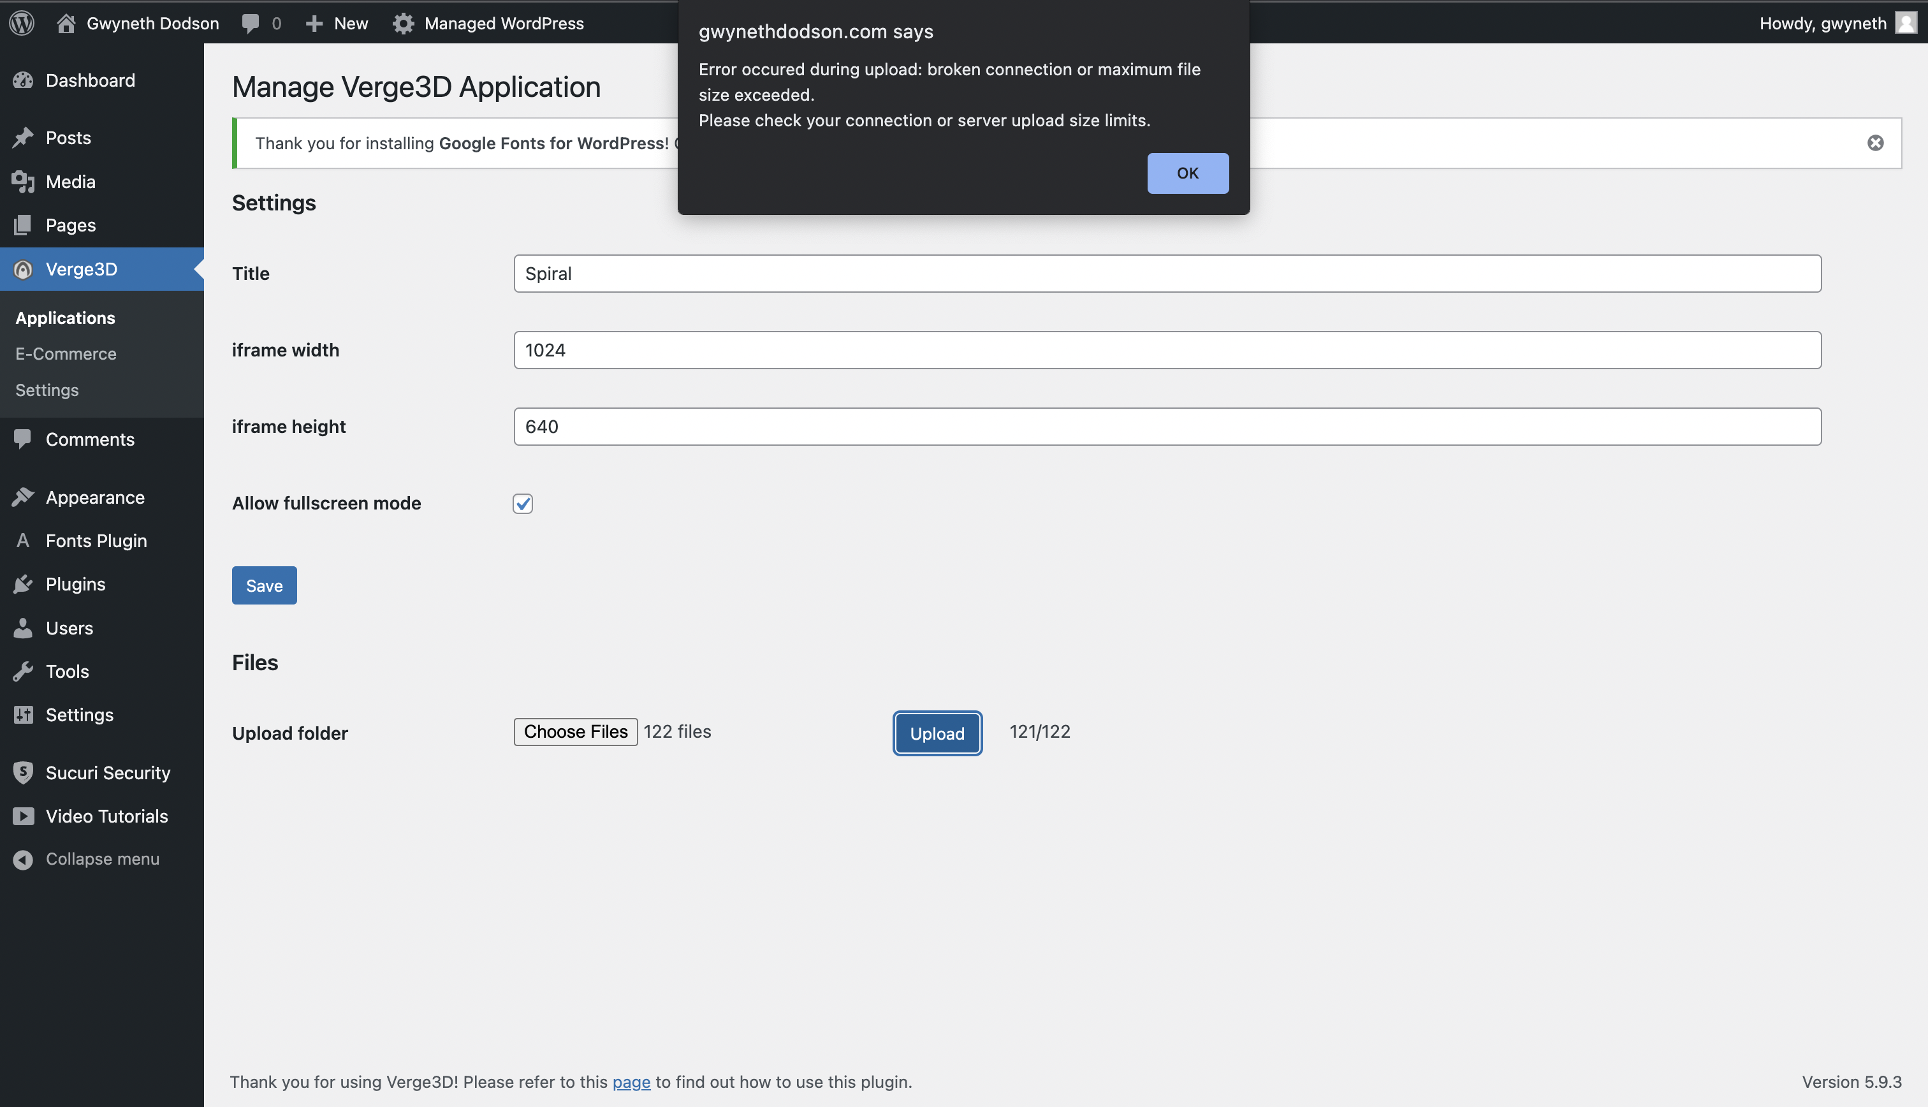Screen dimensions: 1928x1107
Task: Click the Tools wrench icon
Action: pyautogui.click(x=23, y=671)
